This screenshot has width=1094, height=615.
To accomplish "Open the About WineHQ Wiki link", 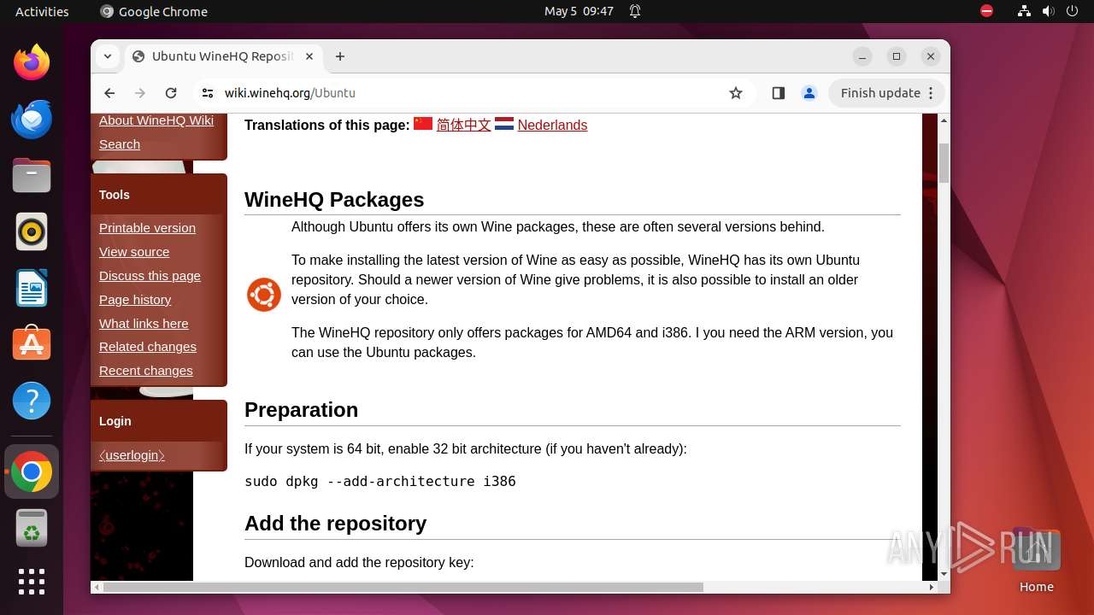I will tap(156, 120).
